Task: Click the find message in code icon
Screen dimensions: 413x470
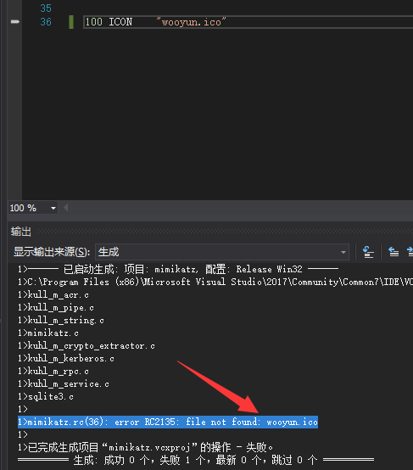Action: [x=368, y=252]
